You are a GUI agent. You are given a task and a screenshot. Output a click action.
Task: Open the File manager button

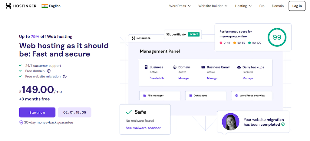pyautogui.click(x=160, y=96)
